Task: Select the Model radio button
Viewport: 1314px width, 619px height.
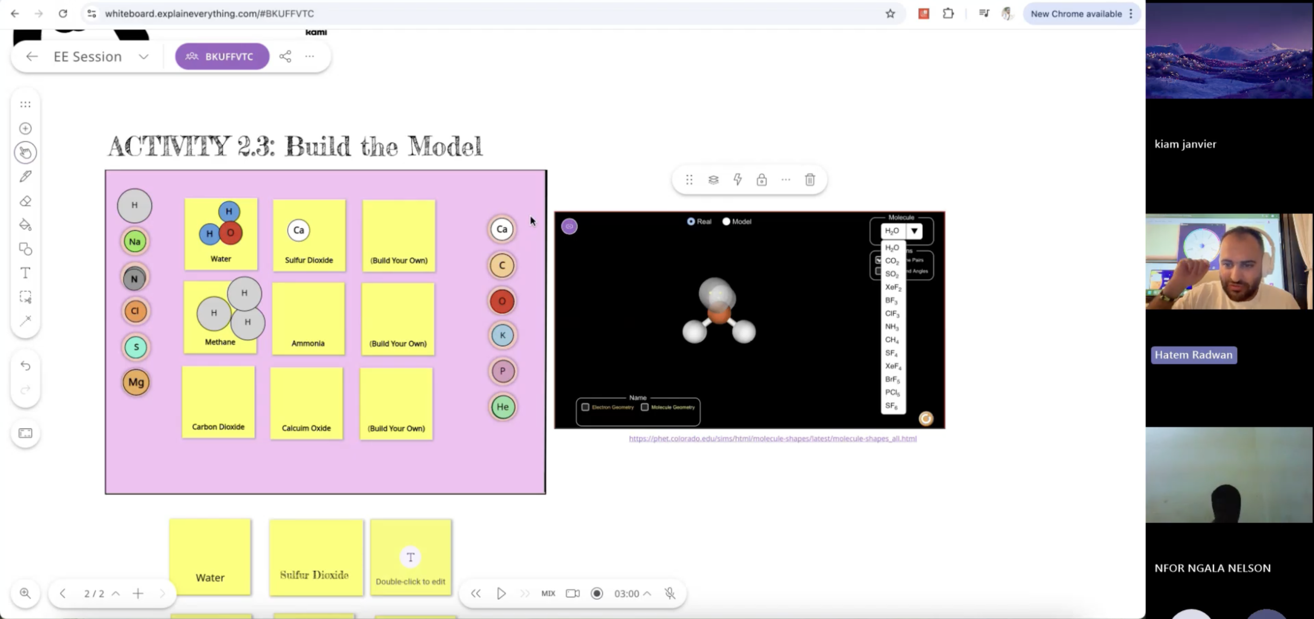Action: [726, 222]
